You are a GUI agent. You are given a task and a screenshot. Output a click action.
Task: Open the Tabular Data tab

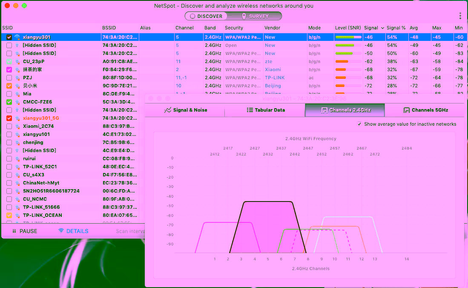(265, 110)
